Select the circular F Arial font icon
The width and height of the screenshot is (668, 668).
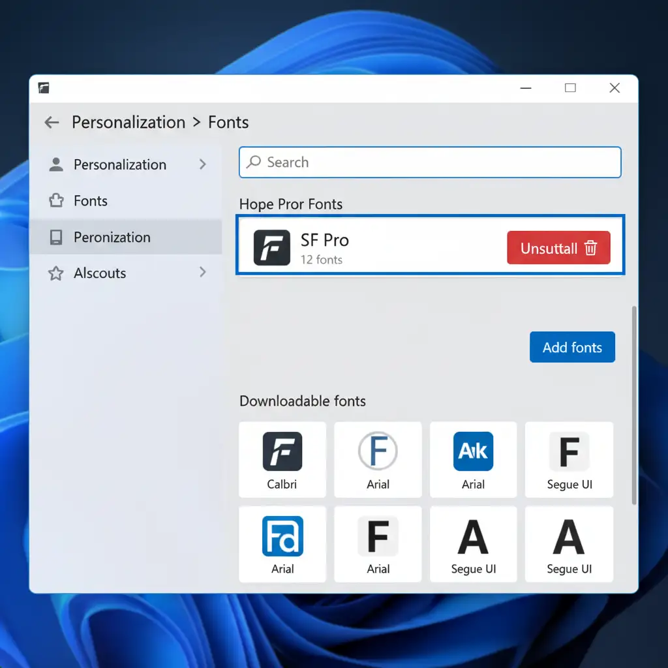coord(378,451)
